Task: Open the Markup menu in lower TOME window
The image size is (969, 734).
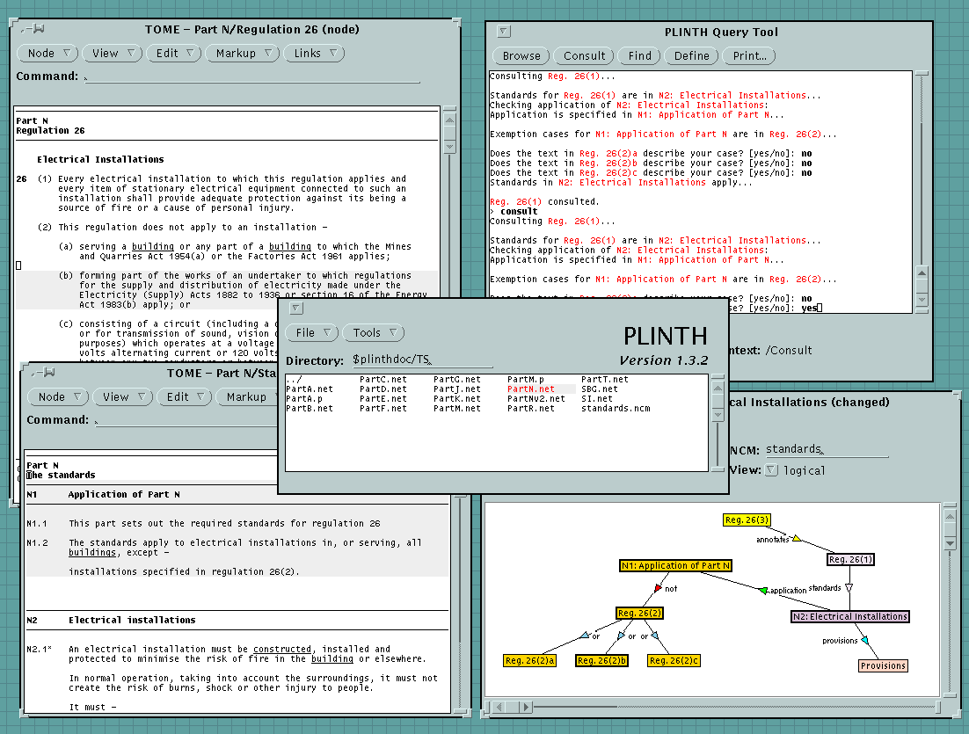Action: click(247, 396)
